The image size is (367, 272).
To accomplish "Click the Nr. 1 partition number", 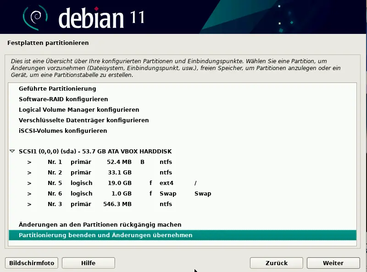I will pyautogui.click(x=55, y=162).
